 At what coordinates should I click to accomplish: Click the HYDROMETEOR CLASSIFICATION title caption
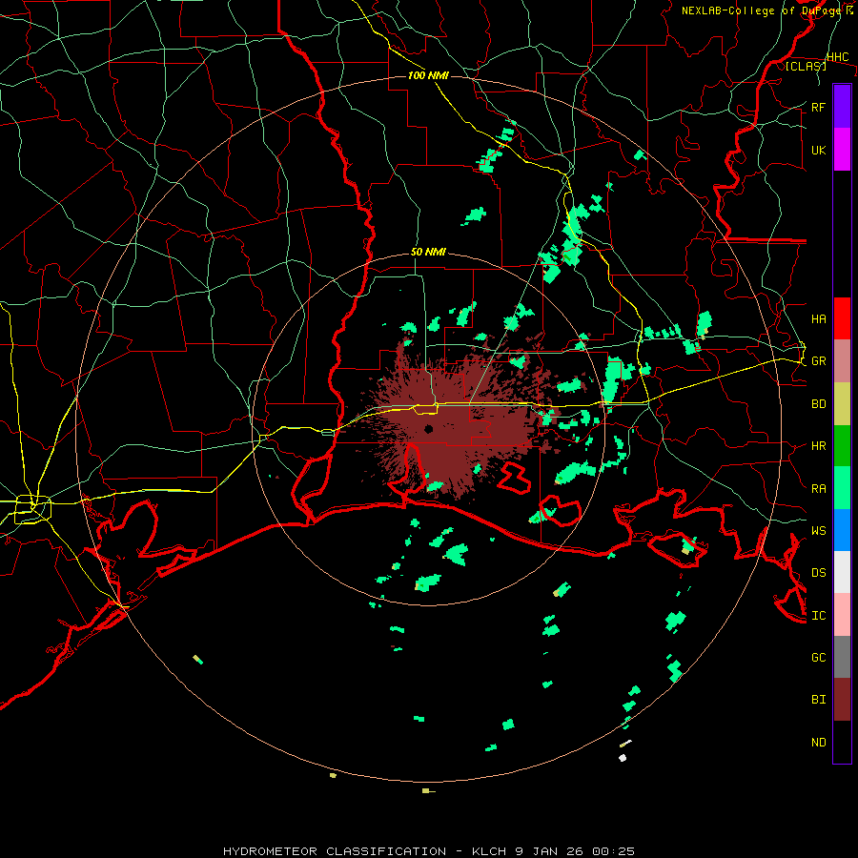tap(428, 851)
